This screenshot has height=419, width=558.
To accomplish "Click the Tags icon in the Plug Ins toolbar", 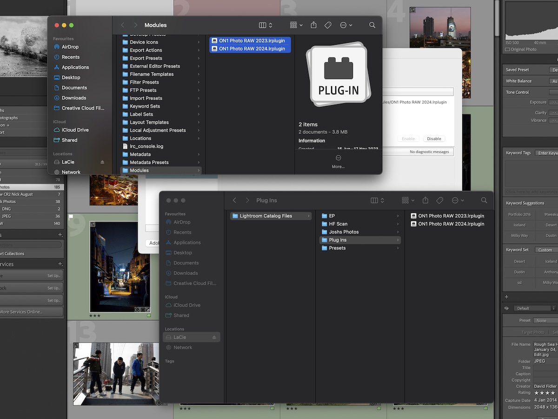I will (439, 200).
